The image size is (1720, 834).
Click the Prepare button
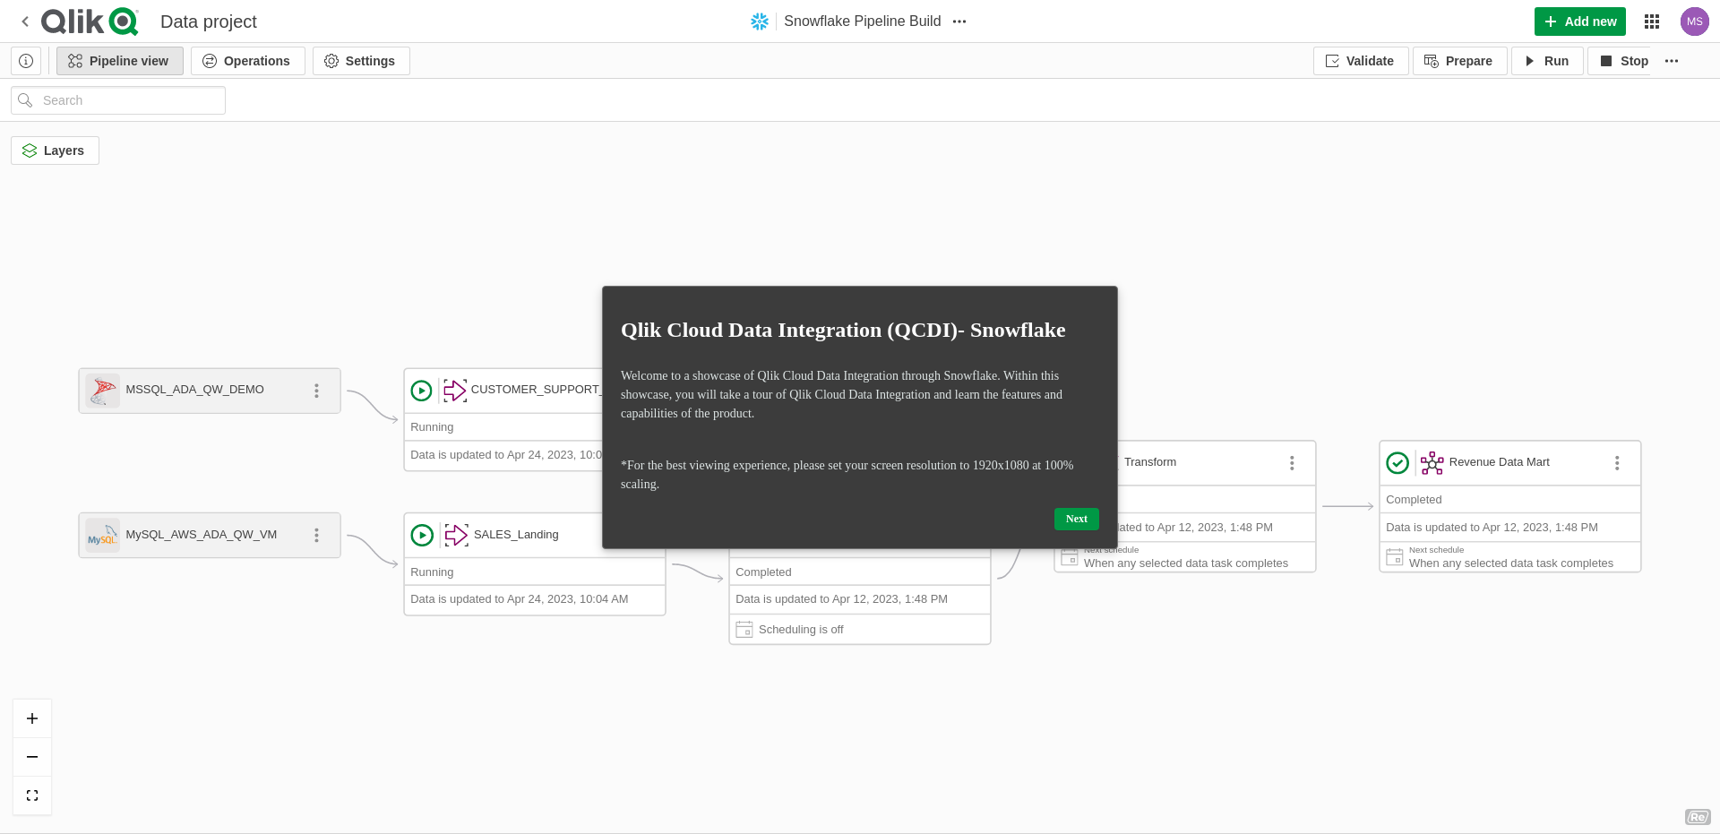(x=1459, y=61)
